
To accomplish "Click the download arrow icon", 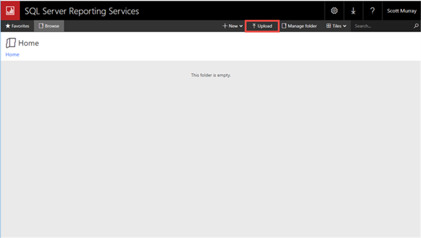I will pyautogui.click(x=353, y=11).
